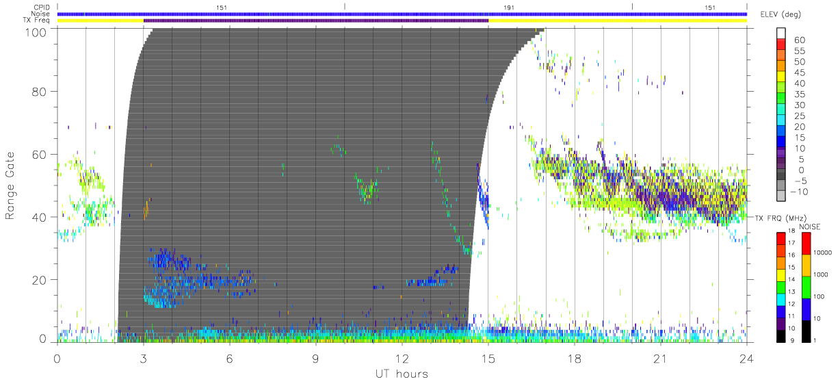Click the 80 tick on Range Gate axis
Screen dimensions: 840x388
coord(38,91)
